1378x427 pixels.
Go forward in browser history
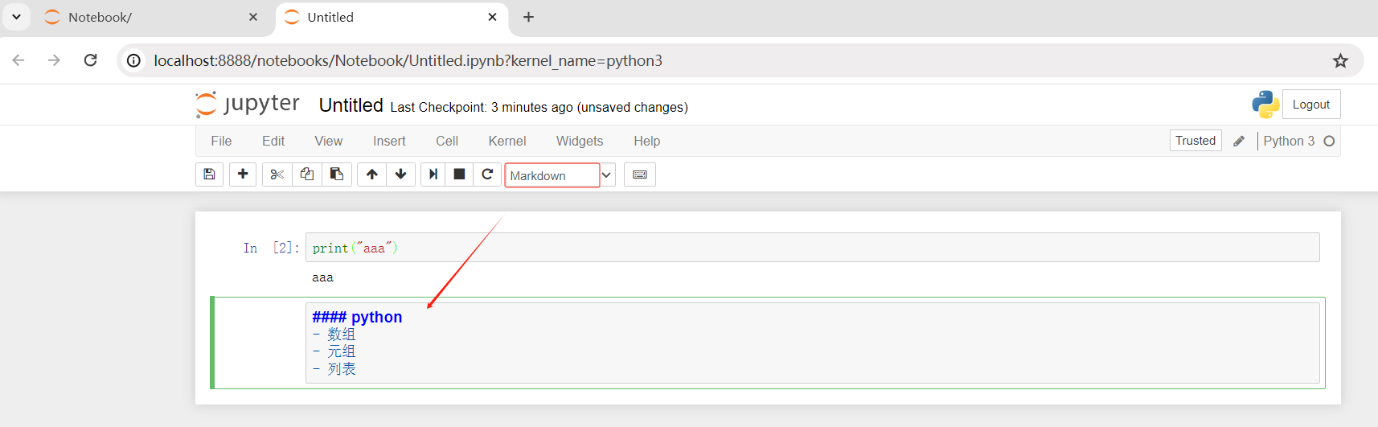[x=54, y=60]
